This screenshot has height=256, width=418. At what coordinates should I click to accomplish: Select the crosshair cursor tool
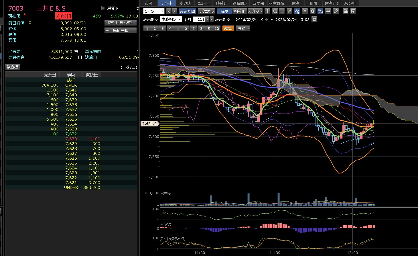(267, 11)
